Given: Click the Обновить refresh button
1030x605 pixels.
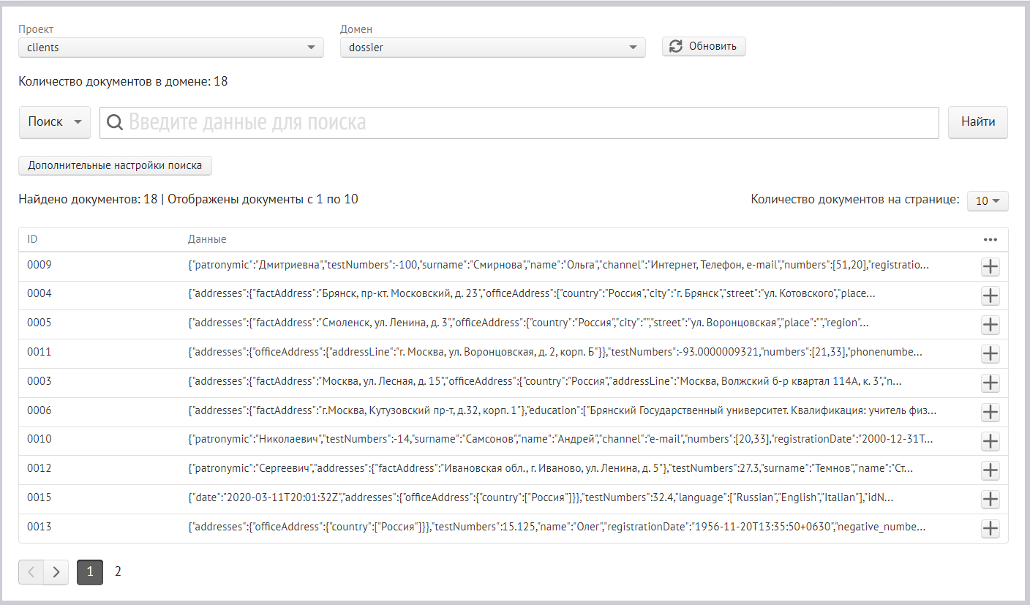Looking at the screenshot, I should [704, 46].
